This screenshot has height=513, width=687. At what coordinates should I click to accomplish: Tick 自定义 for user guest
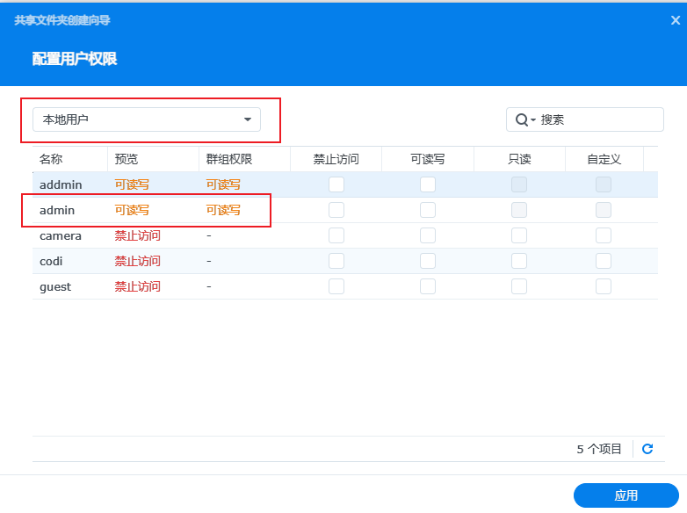coord(604,286)
